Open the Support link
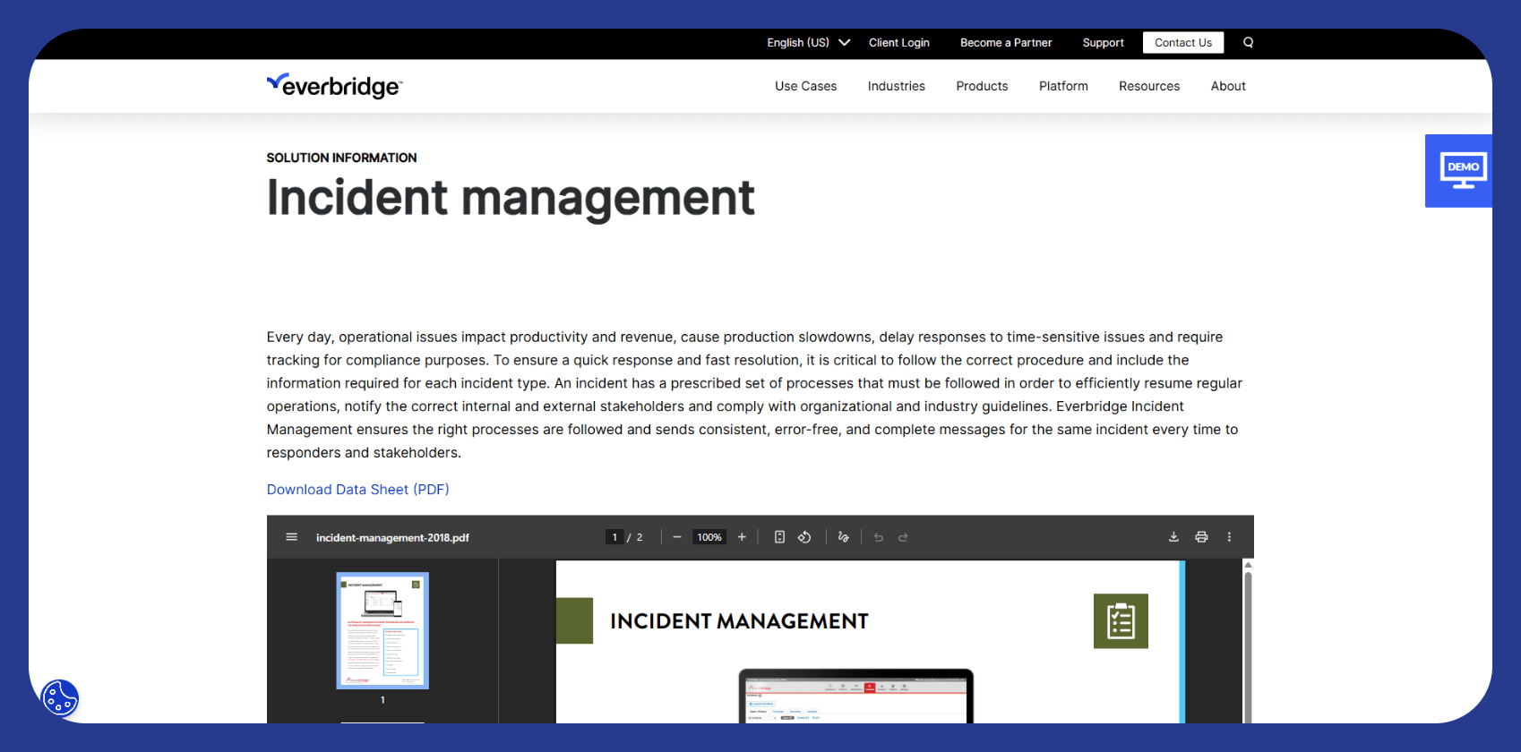The width and height of the screenshot is (1521, 752). (1103, 42)
